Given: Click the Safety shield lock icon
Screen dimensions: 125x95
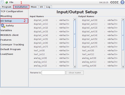Looking at the screenshot, I should (3, 26).
